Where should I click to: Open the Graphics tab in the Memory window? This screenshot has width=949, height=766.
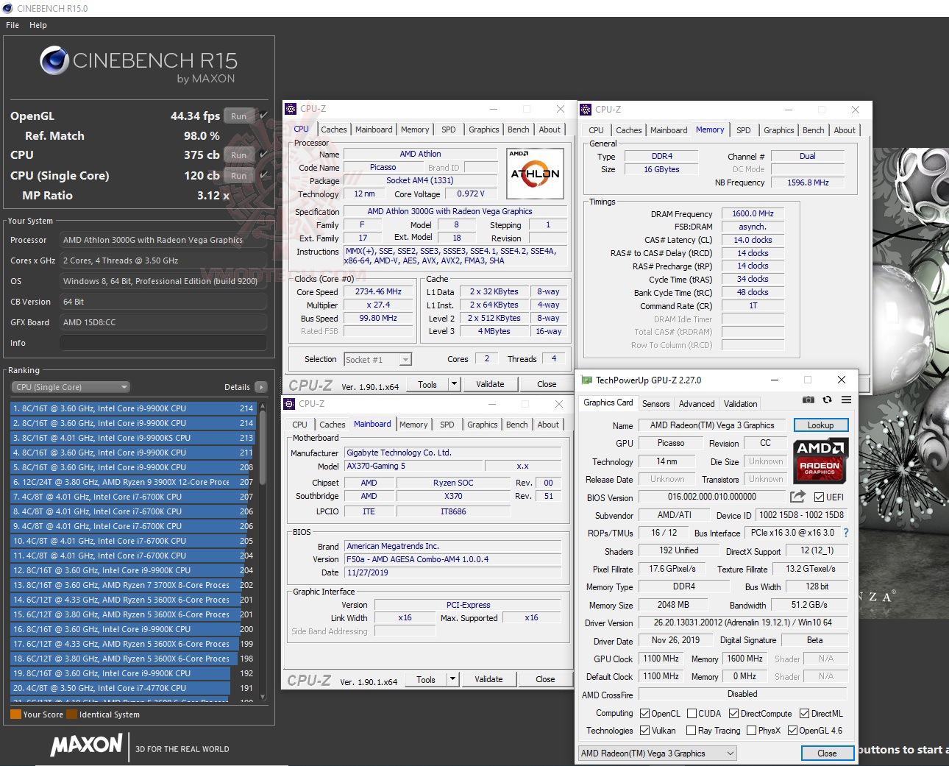(778, 130)
